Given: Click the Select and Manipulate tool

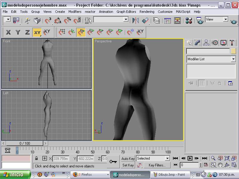Looking at the screenshot, I should 27,21.
